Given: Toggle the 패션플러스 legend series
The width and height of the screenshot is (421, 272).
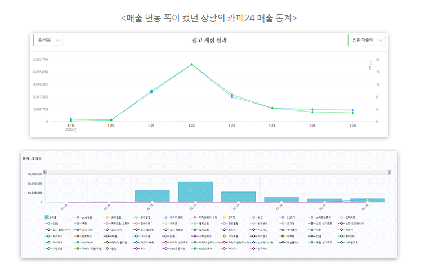Looking at the screenshot, I should (x=289, y=242).
